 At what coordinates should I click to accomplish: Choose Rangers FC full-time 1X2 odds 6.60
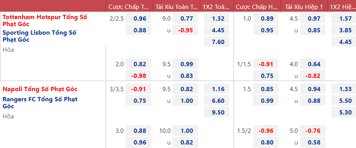pyautogui.click(x=217, y=100)
